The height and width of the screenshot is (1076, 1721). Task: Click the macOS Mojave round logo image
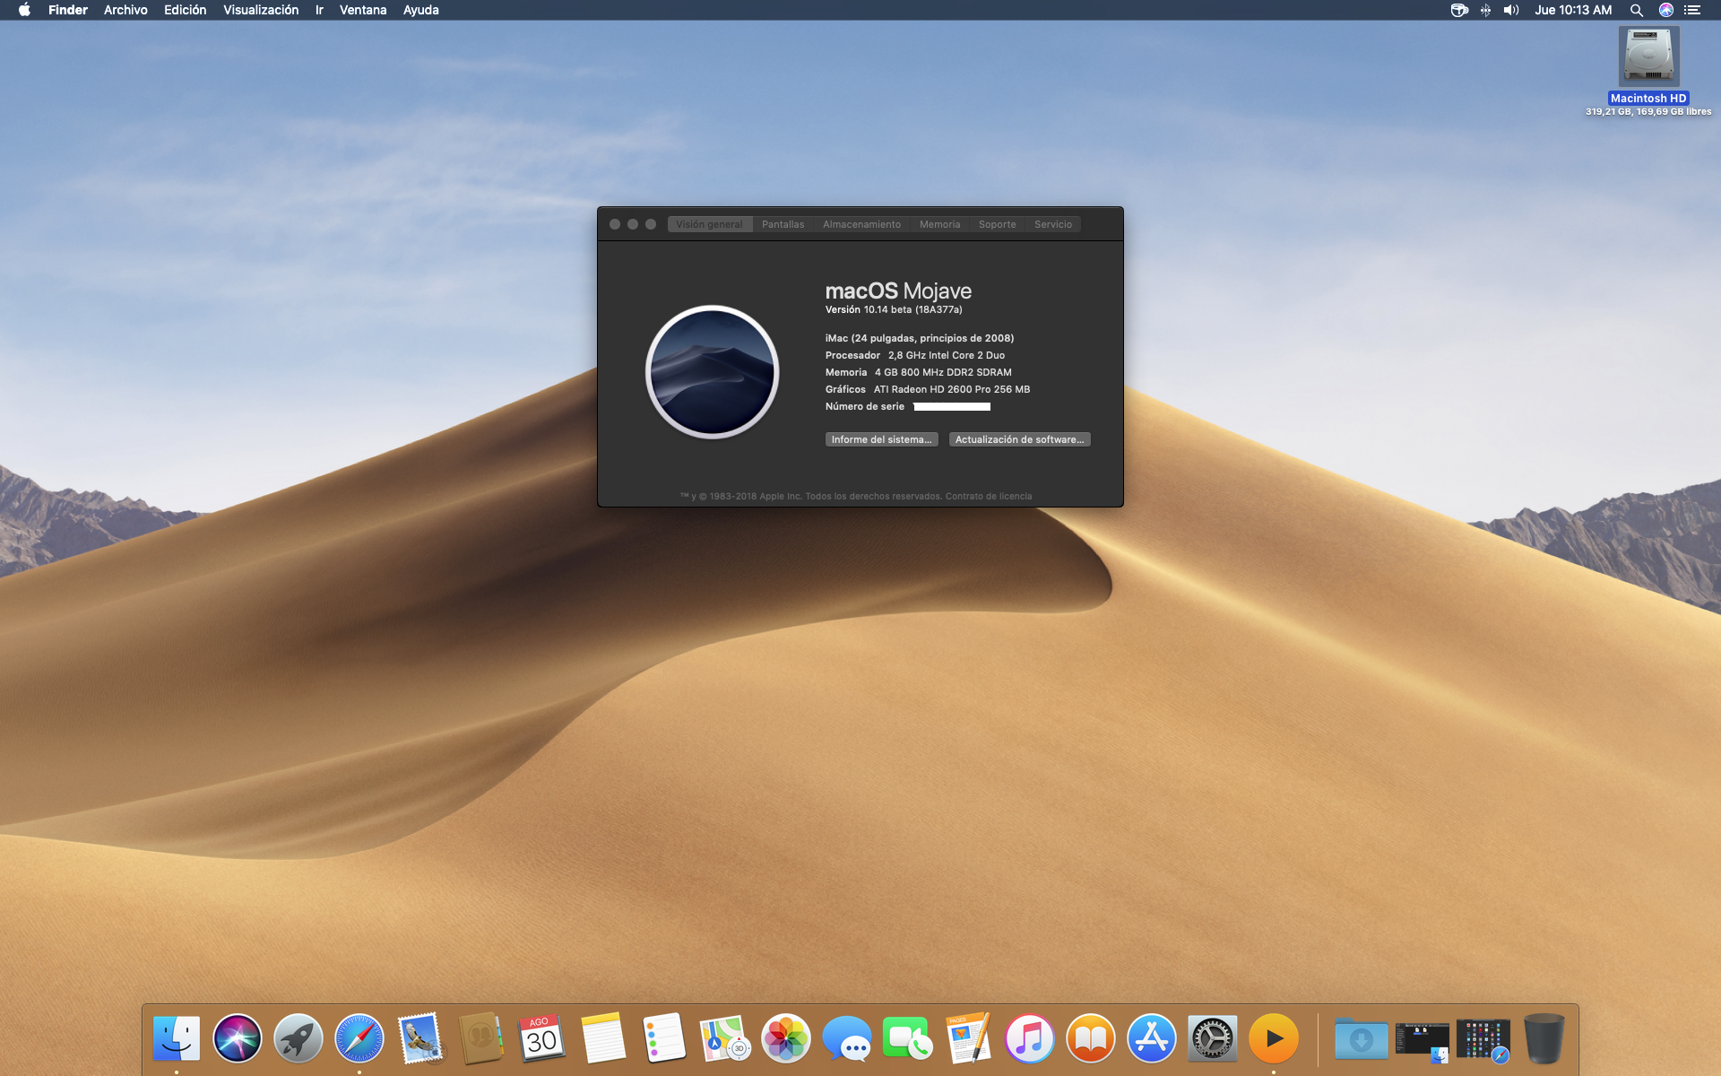coord(713,371)
